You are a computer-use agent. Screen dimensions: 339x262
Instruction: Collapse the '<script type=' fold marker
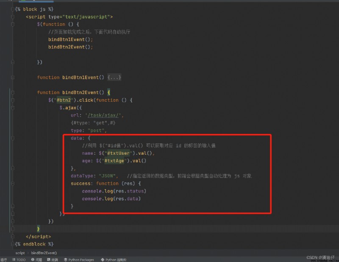(13, 17)
